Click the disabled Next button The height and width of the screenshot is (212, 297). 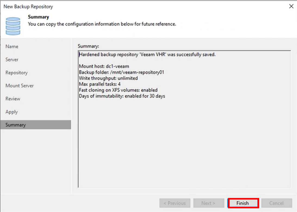pos(209,203)
